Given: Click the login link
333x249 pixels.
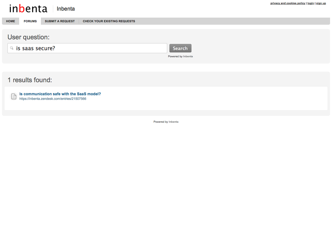Looking at the screenshot, I should coord(311,3).
